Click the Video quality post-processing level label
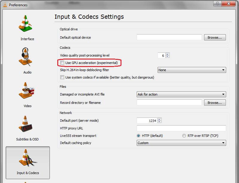The image size is (239, 183). click(85, 55)
